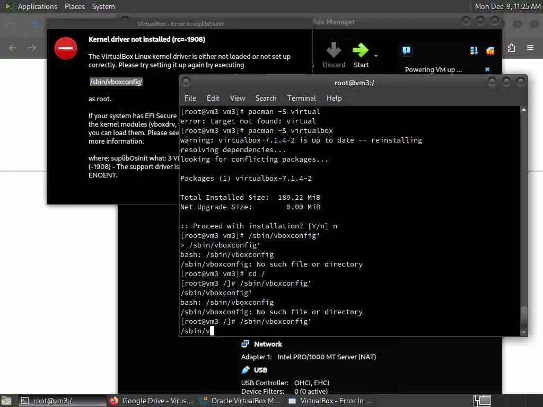Click the clock 'Mon Dec 9, 11:25 AM'
This screenshot has height=407, width=543.
point(507,6)
